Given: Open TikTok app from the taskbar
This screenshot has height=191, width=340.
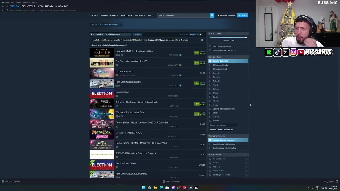Looking at the screenshot, I should [185, 188].
